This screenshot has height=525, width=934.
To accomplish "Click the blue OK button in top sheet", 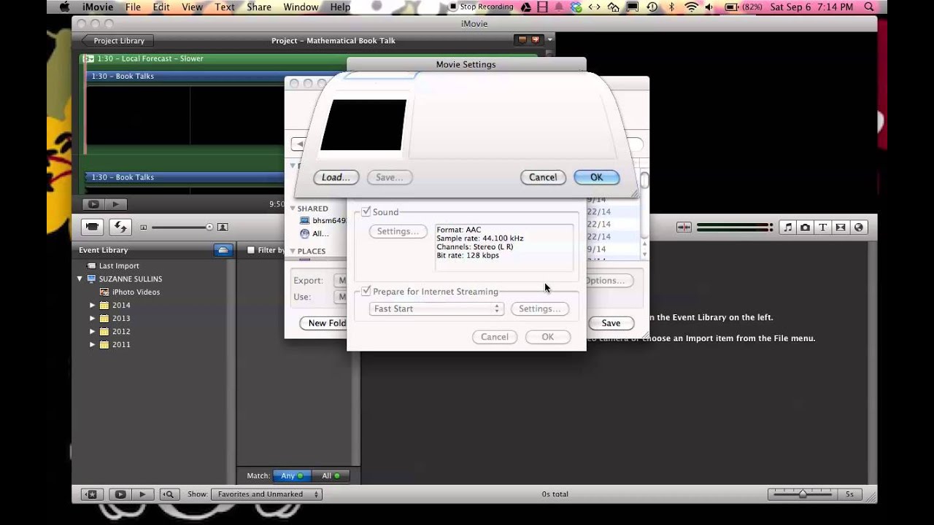I will (x=596, y=177).
